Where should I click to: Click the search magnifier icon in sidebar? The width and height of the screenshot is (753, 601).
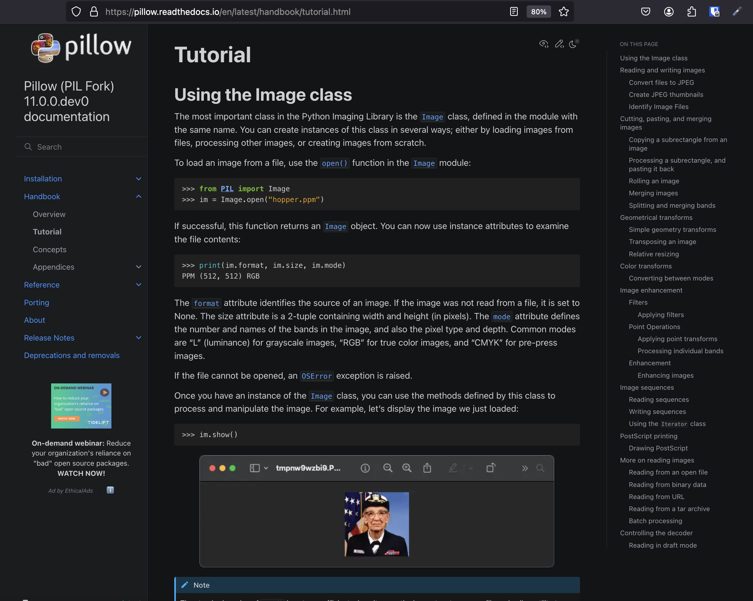(x=28, y=147)
